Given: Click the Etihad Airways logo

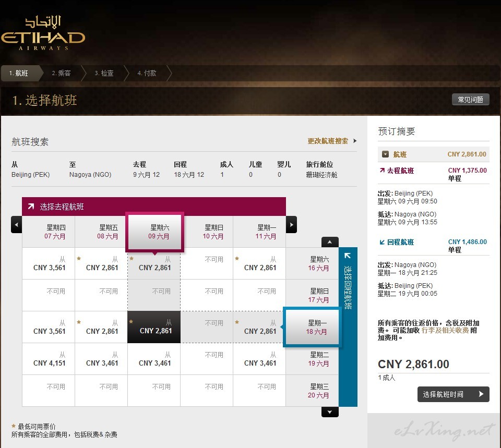Looking at the screenshot, I should point(43,32).
